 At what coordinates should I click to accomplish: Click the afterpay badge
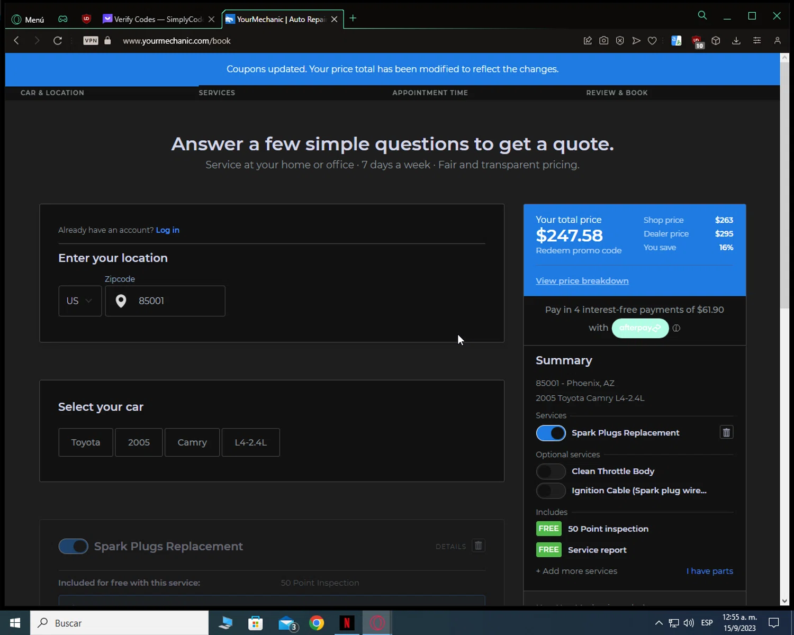(x=640, y=328)
